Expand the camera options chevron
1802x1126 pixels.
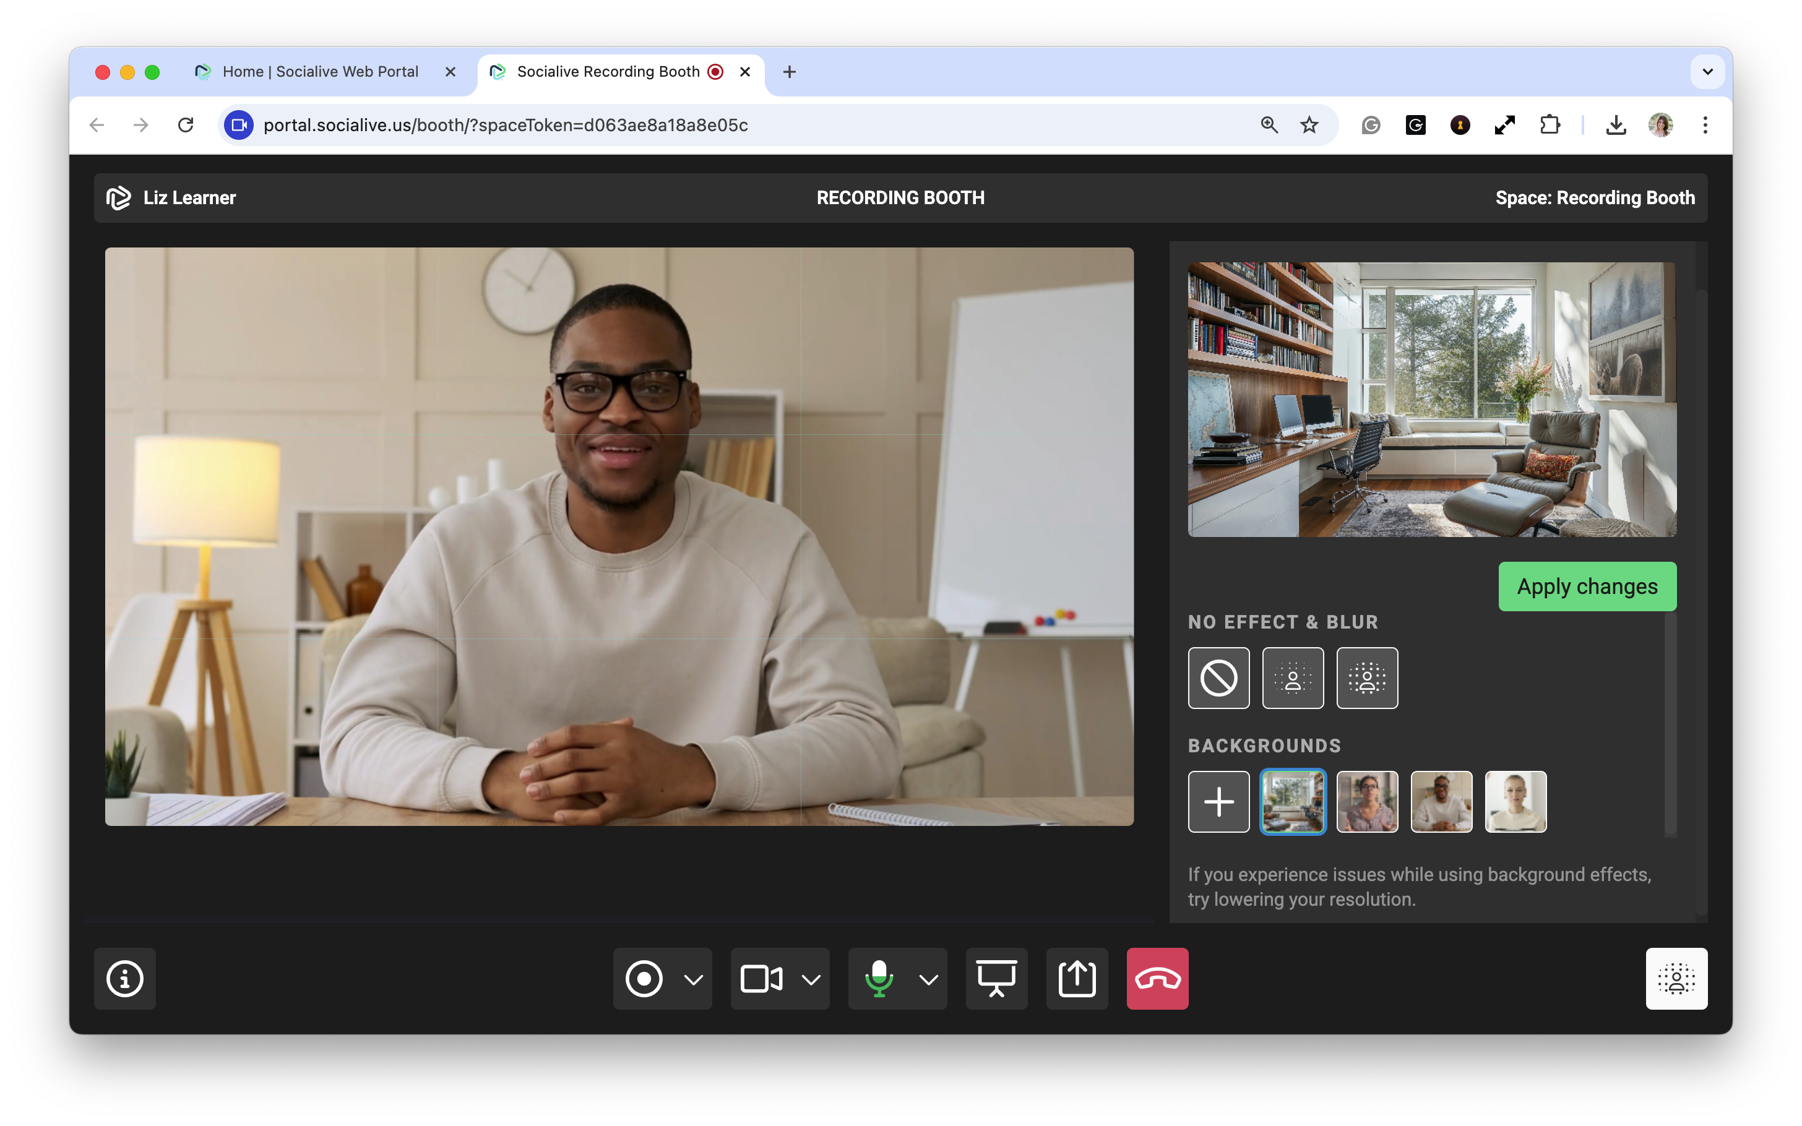(811, 979)
